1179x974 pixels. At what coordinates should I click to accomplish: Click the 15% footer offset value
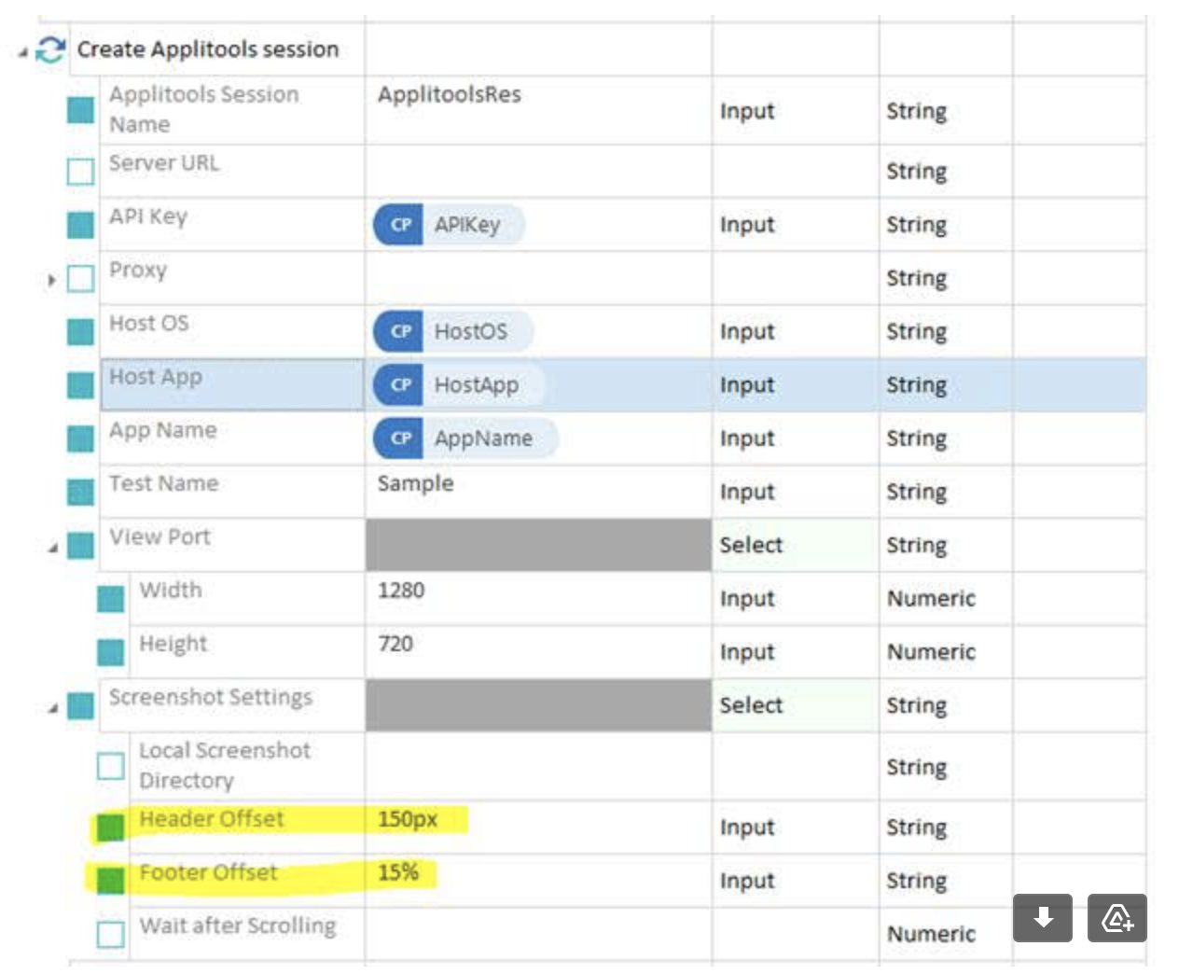pyautogui.click(x=398, y=872)
